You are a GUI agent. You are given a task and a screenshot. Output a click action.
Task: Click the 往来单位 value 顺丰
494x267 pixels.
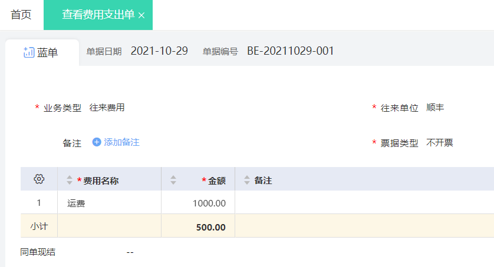point(435,108)
